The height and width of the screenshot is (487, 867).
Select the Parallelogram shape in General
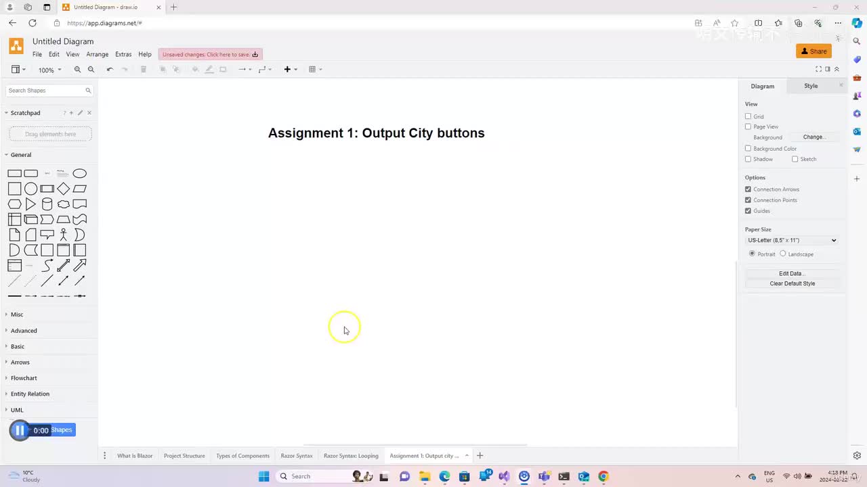(x=80, y=189)
